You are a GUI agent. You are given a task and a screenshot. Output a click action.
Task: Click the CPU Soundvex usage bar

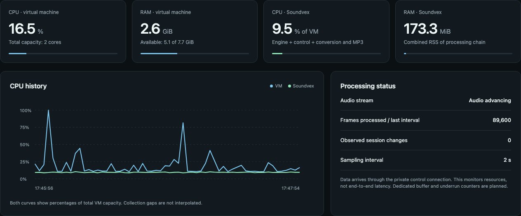coord(326,53)
